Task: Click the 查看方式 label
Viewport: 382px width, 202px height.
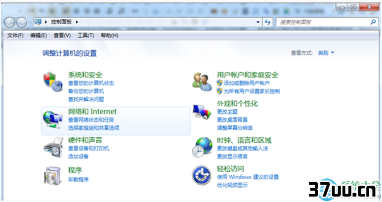Action: pyautogui.click(x=301, y=53)
